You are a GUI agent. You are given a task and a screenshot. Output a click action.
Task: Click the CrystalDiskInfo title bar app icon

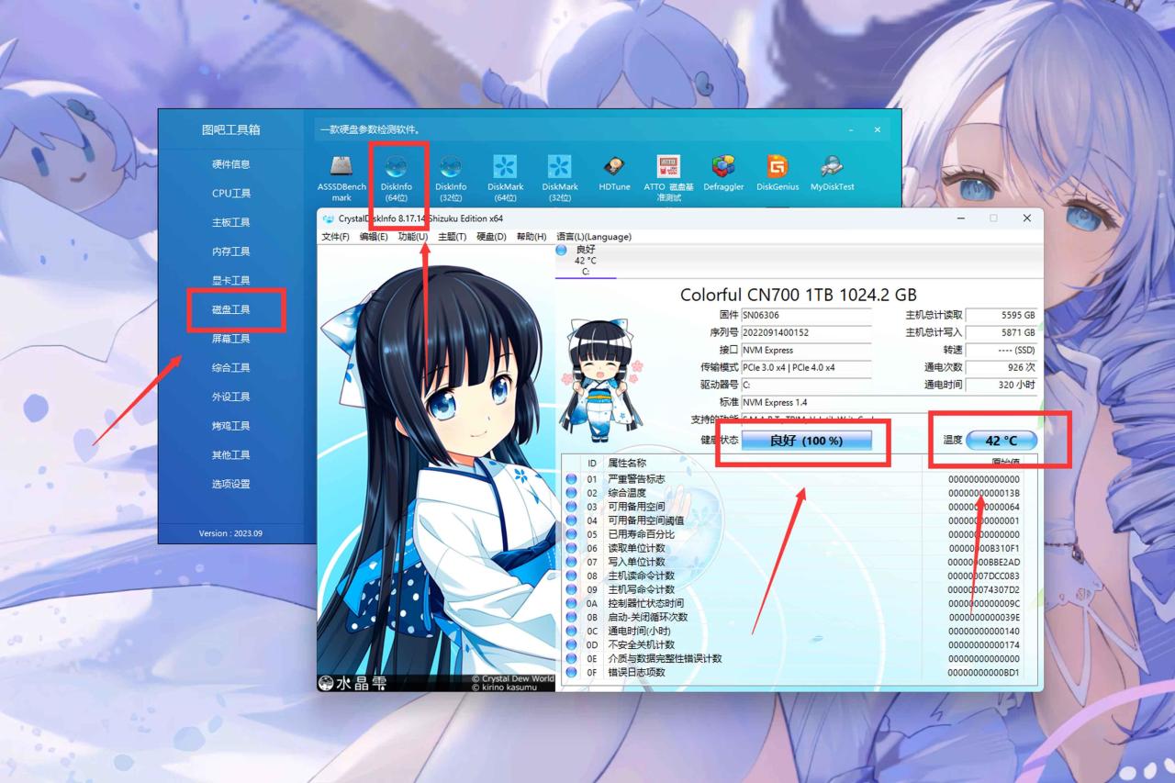[329, 218]
